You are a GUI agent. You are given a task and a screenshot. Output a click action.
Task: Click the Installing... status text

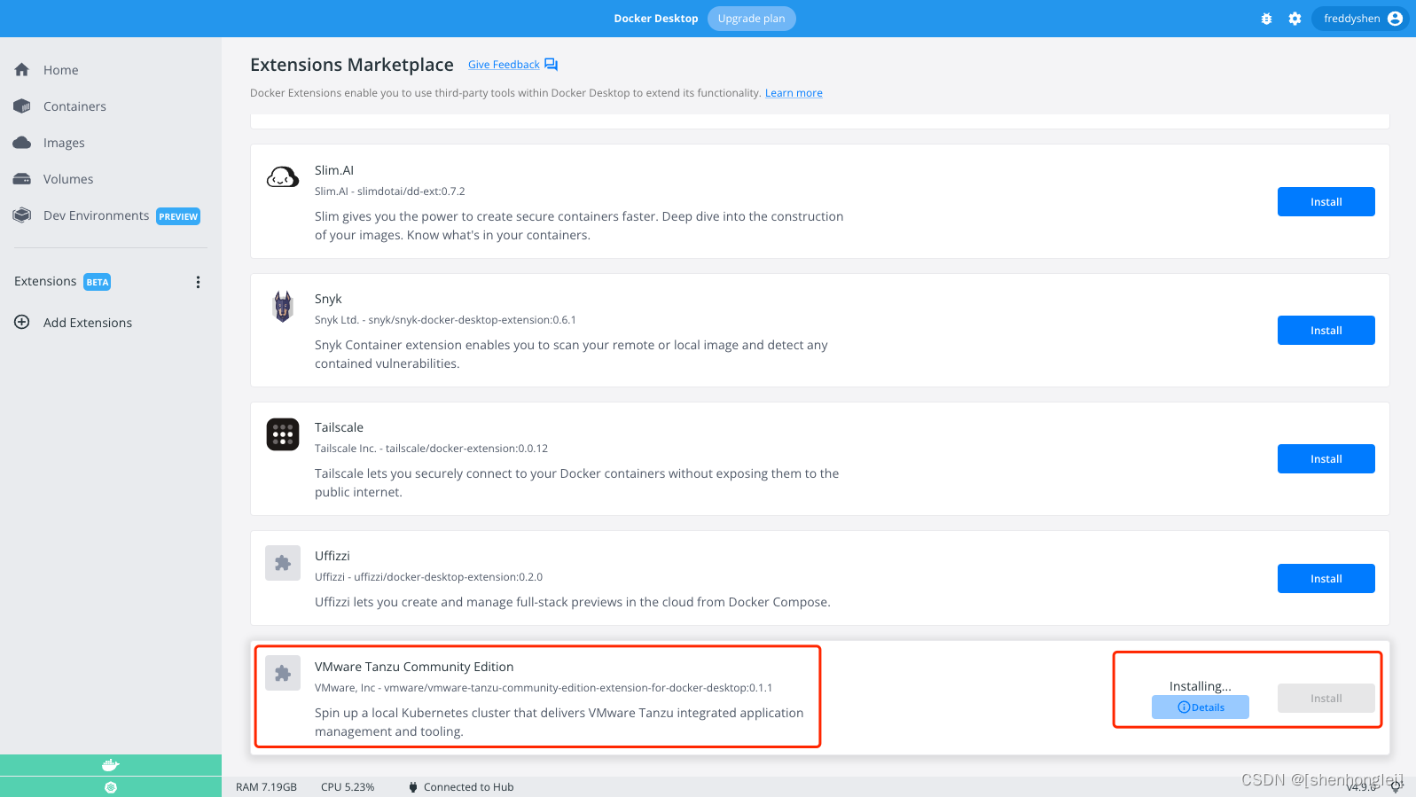click(1201, 686)
